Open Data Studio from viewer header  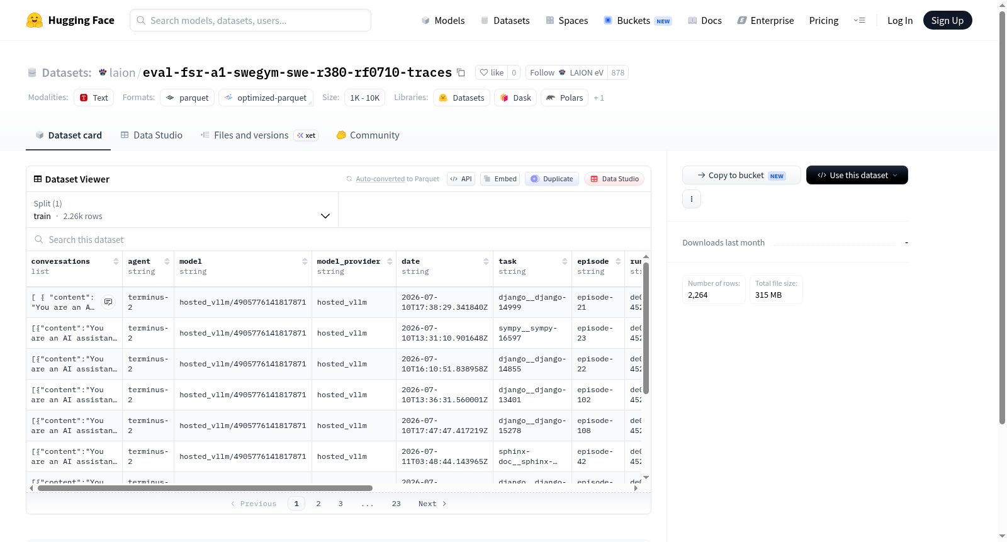(614, 179)
